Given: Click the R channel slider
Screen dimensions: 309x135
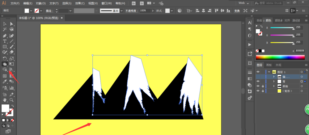Looking at the screenshot, I should coord(282,28).
